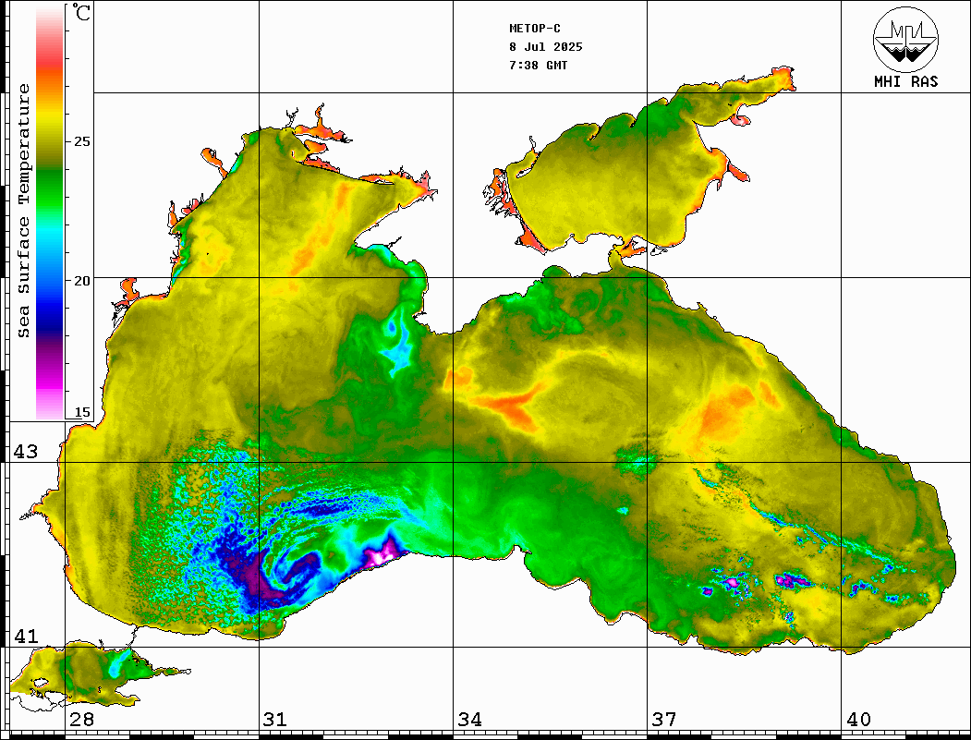Click the longitude label '40'
Screen dimensions: 971x740
coord(858,719)
